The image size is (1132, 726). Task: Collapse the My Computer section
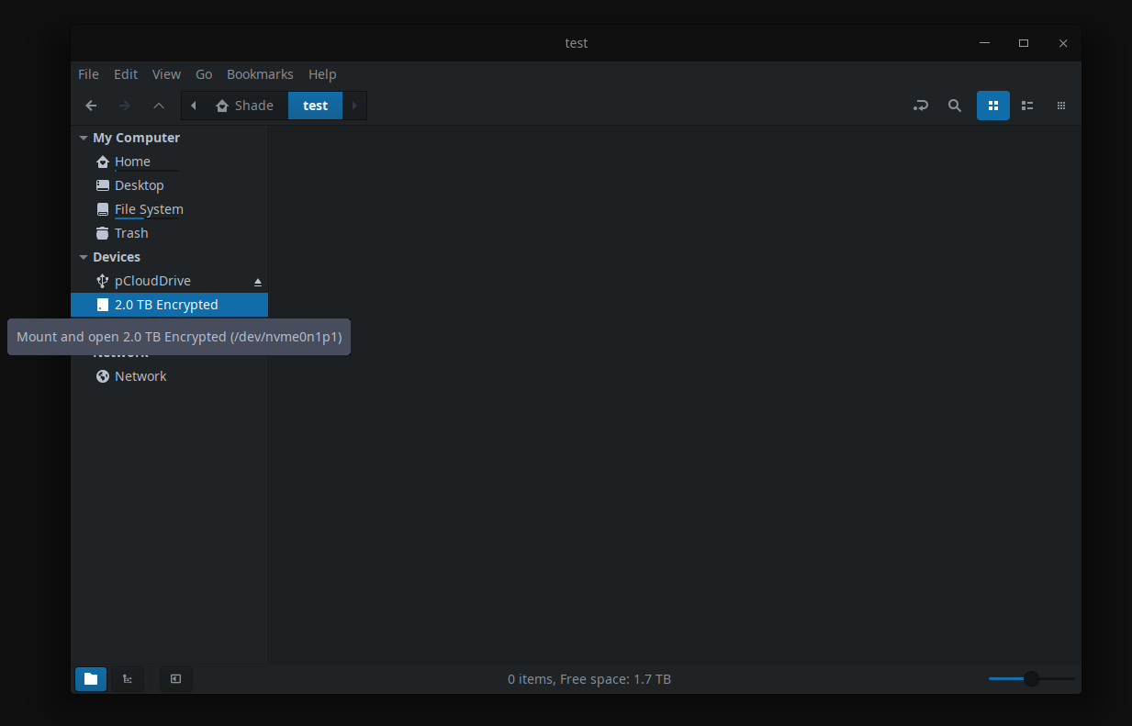(x=83, y=137)
